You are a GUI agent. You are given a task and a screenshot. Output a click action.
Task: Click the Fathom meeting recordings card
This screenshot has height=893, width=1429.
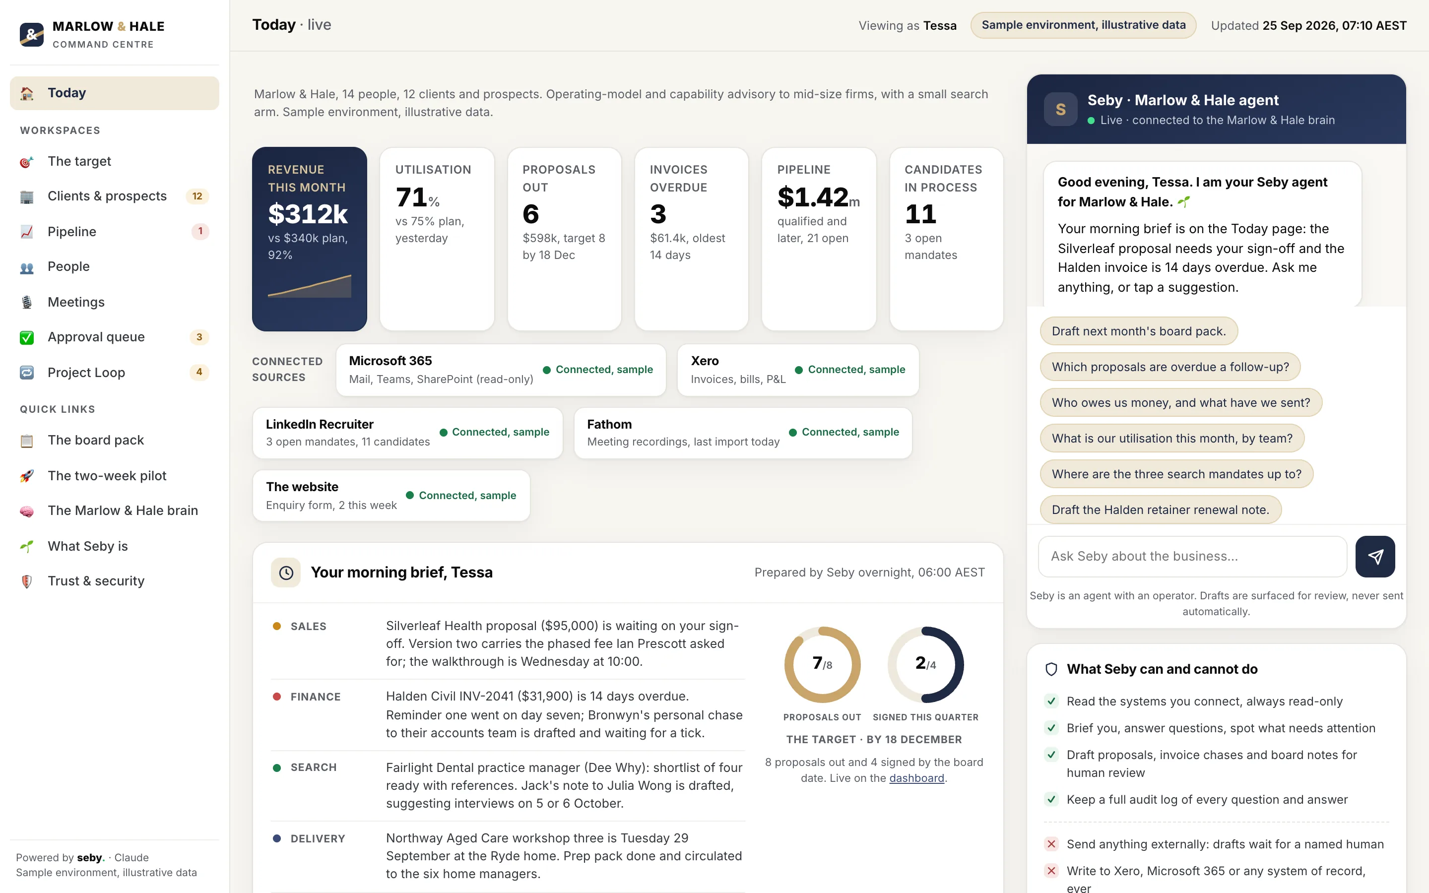pyautogui.click(x=743, y=433)
